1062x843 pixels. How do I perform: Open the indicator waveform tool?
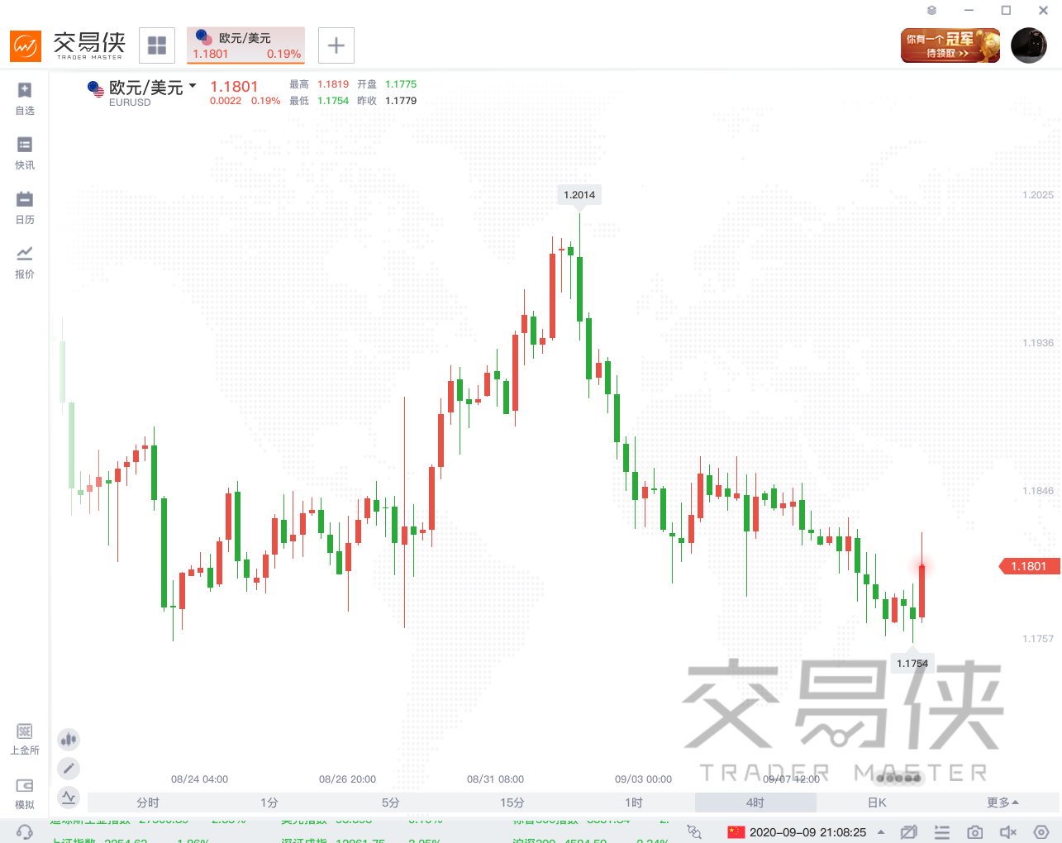click(69, 798)
